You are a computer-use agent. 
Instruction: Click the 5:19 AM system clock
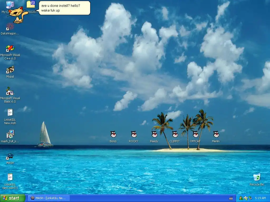tap(260, 198)
